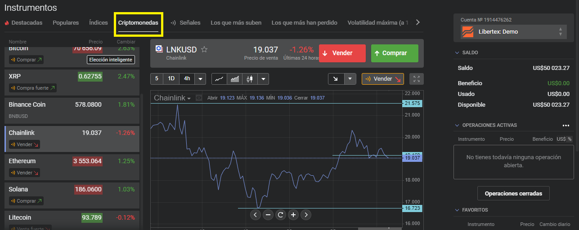Set chart timeframe to 5
This screenshot has height=230, width=579.
coord(157,79)
